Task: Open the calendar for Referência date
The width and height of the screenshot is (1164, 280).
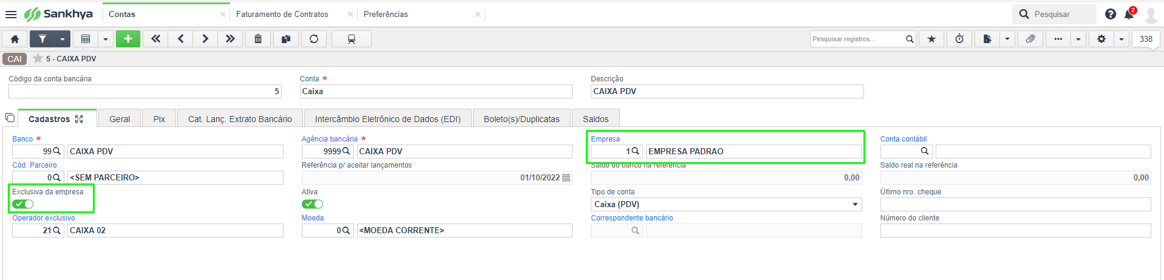Action: (x=566, y=177)
